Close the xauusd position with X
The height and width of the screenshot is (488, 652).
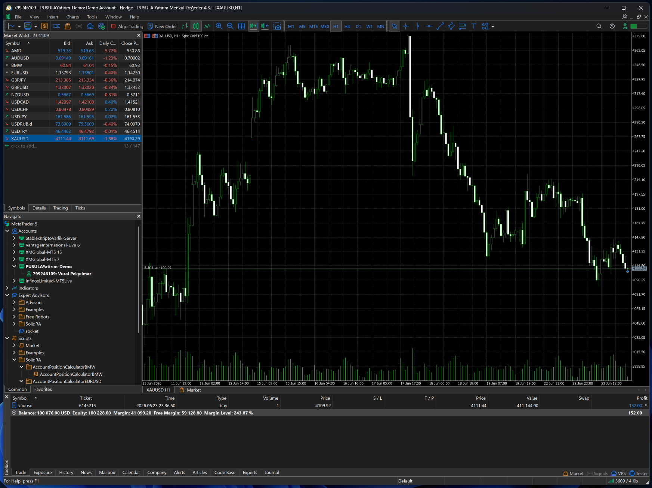pyautogui.click(x=646, y=405)
